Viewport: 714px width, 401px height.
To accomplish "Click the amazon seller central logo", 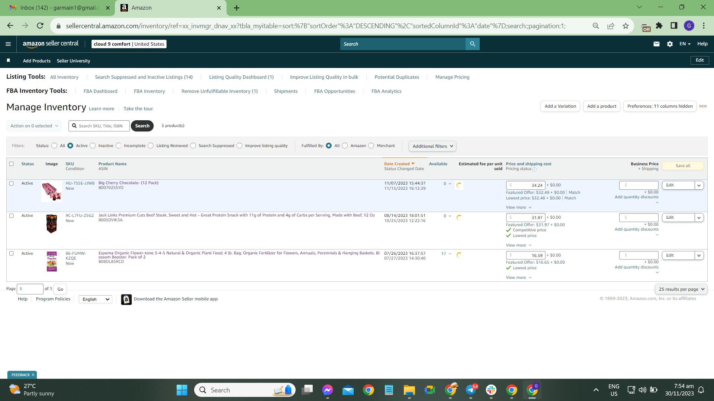I will pos(51,44).
